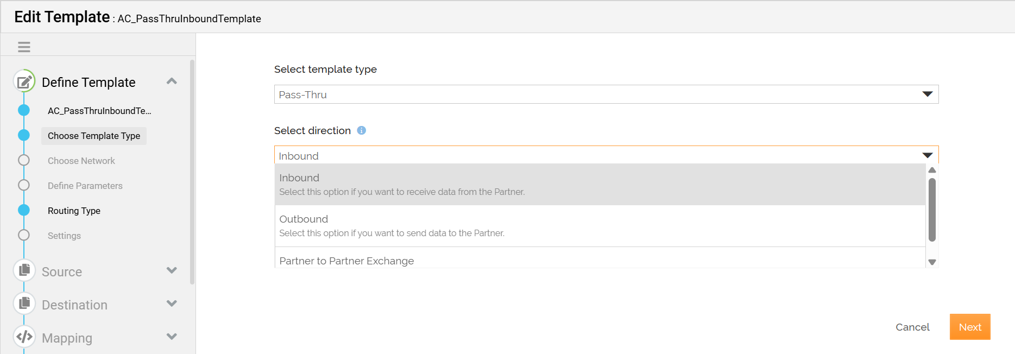
Task: Open the Select direction info icon
Action: pos(361,130)
